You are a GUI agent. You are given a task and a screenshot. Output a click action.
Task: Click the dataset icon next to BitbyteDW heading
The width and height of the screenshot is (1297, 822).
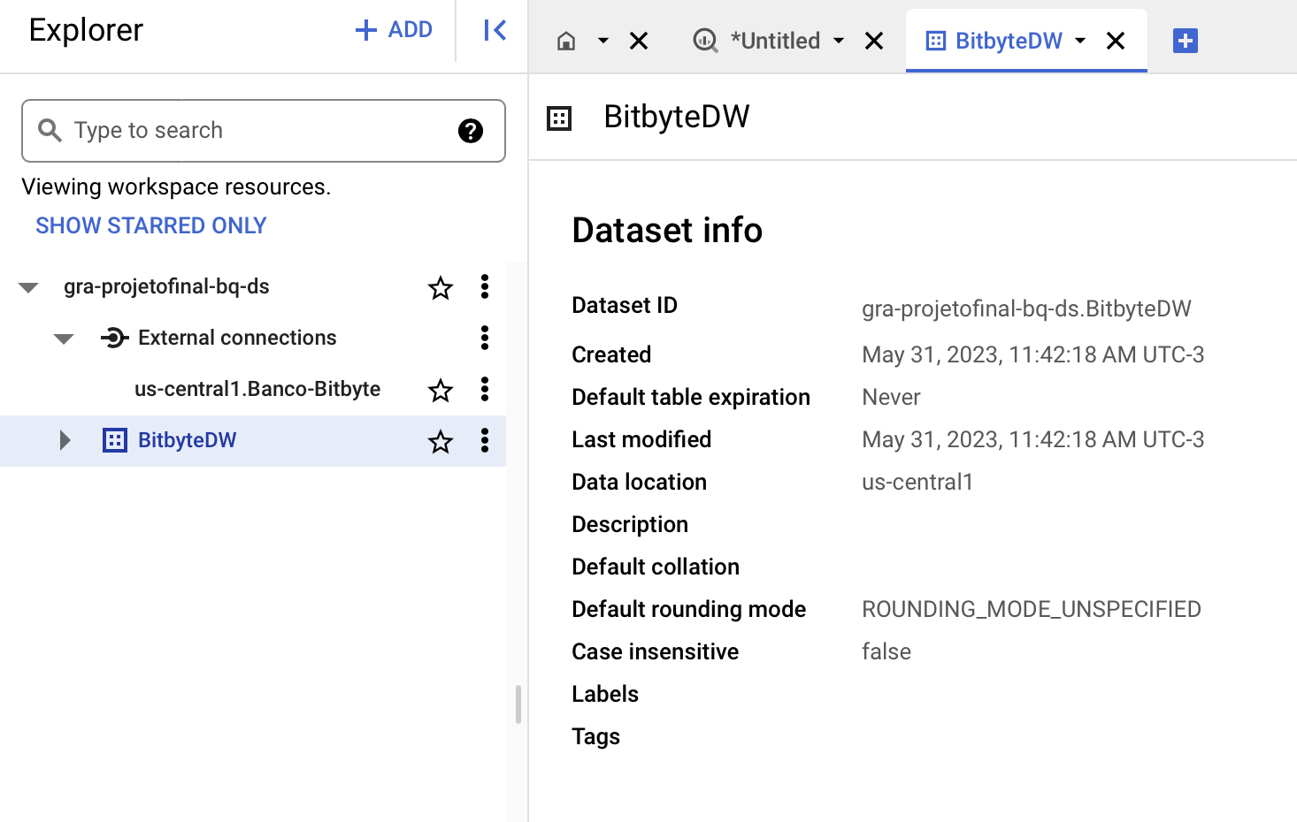(x=559, y=118)
